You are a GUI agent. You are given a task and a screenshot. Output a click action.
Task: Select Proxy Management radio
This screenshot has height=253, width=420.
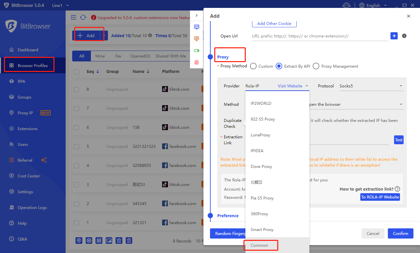point(316,66)
